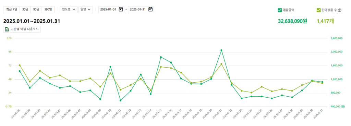
Task: Click the 2025.01.01~2025.01.31 period heading
Action: (32, 21)
